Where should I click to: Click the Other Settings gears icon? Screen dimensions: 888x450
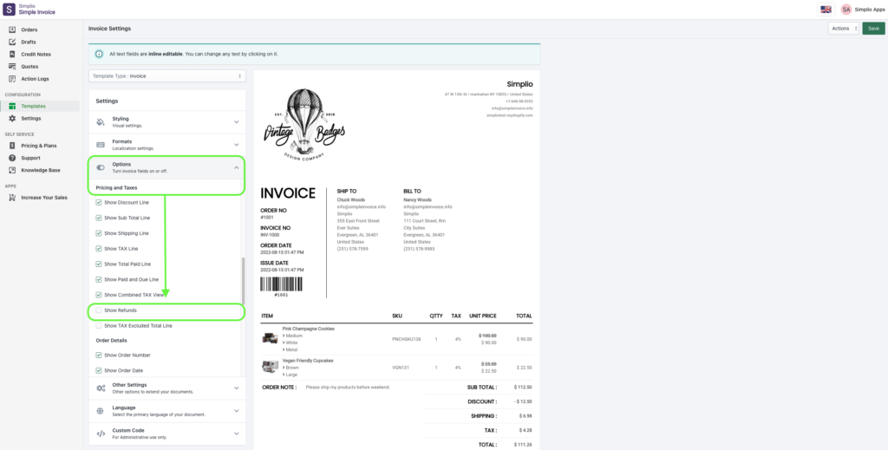[x=101, y=388]
